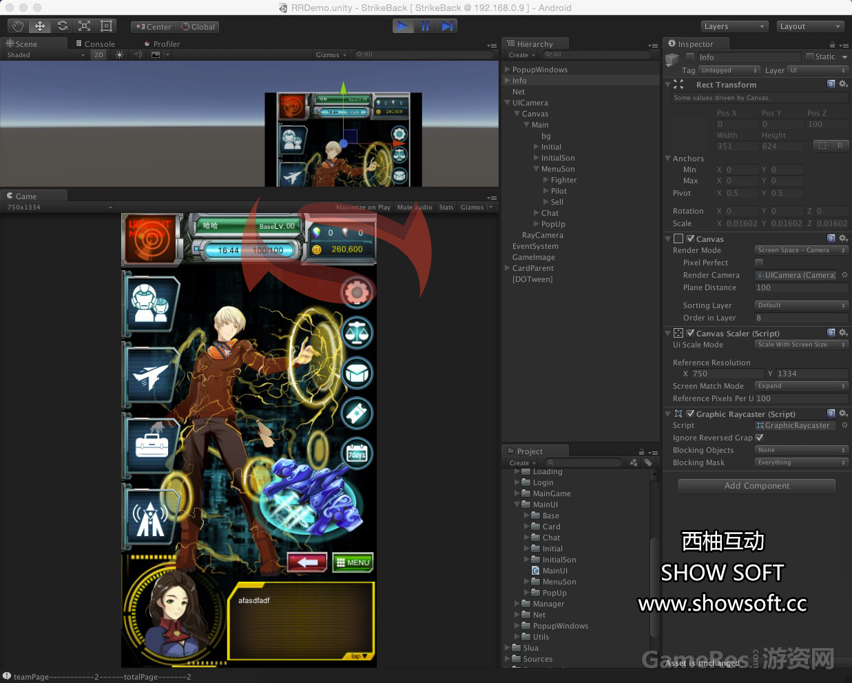Open Rect Transform component gear menu
Image resolution: width=852 pixels, height=683 pixels.
click(x=843, y=84)
